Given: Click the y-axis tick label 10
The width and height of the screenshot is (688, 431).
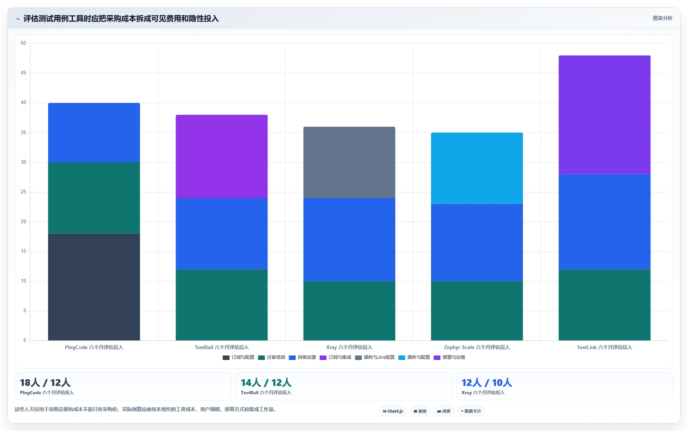Looking at the screenshot, I should pos(23,281).
